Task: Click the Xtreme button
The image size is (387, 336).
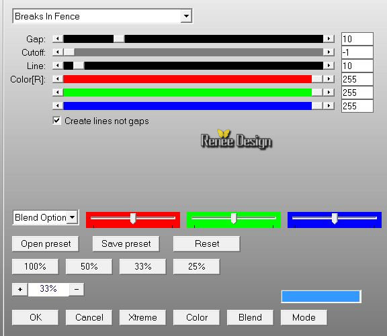Action: tap(142, 317)
